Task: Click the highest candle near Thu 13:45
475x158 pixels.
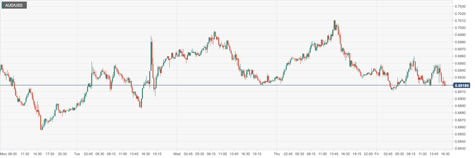Action: click(334, 25)
